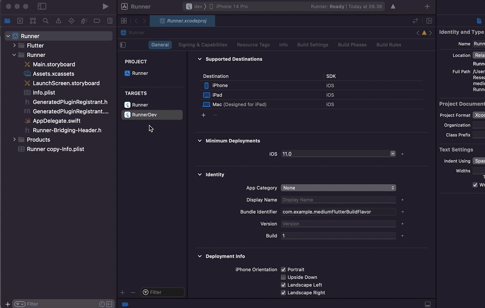Focus the targets Filter field
Image resolution: width=485 pixels, height=308 pixels.
163,292
